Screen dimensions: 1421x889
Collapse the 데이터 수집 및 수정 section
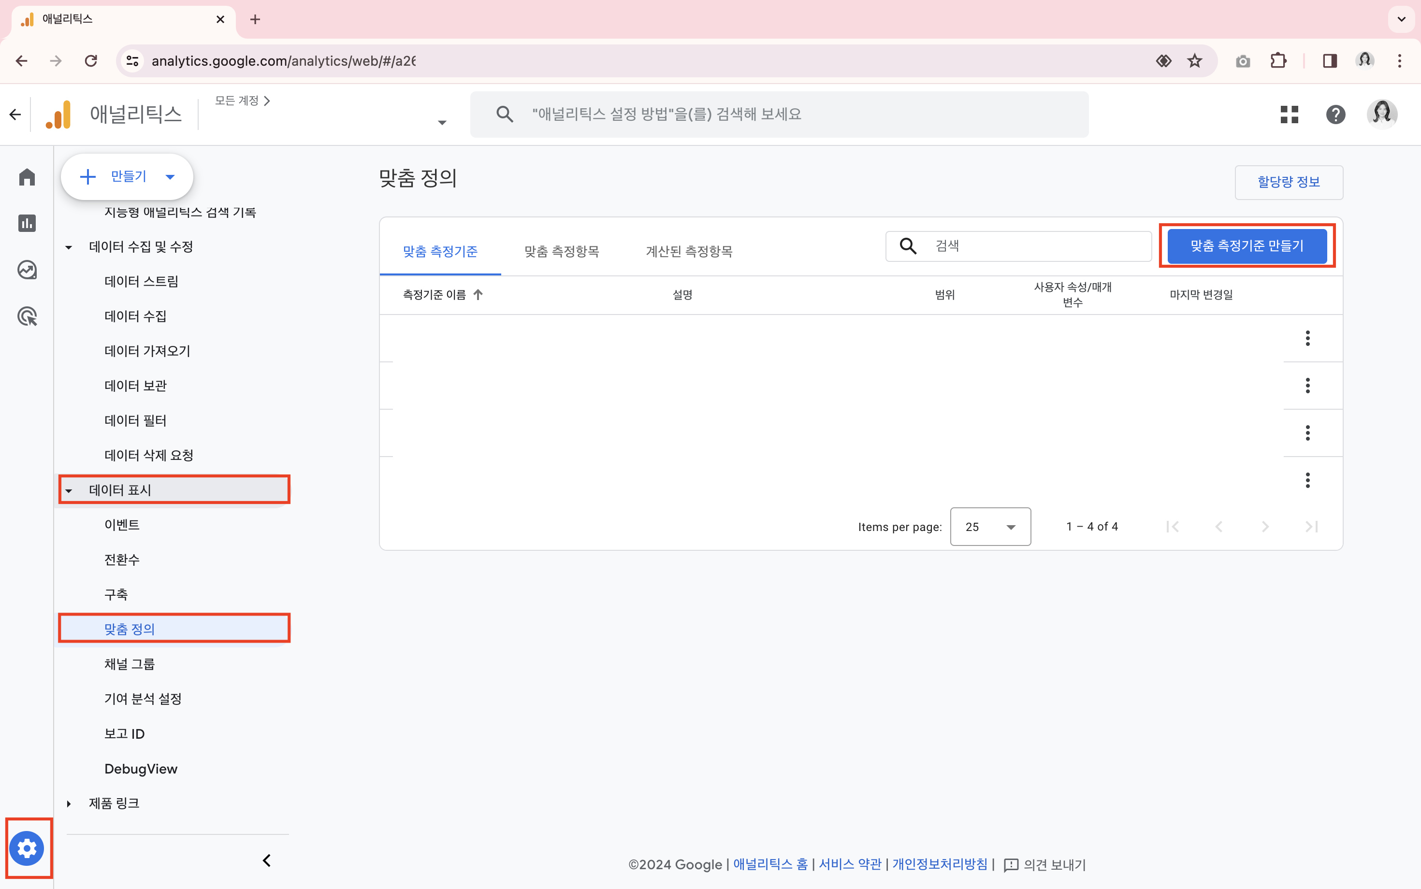[69, 247]
